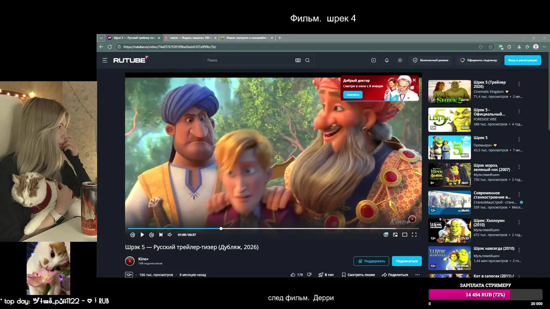Open options for Премьера+ Шрэк 5 video
The width and height of the screenshot is (550, 309).
tap(519, 139)
